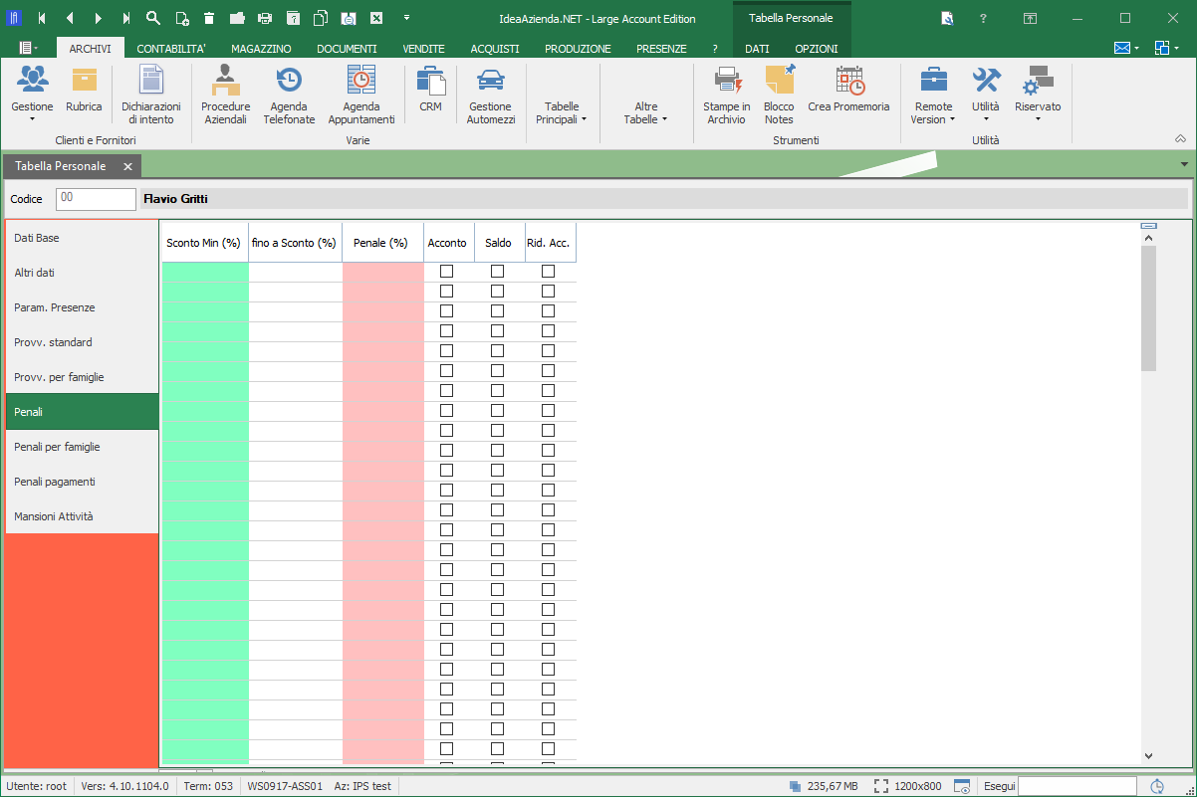Open print preview icon in quick toolbar

[349, 18]
